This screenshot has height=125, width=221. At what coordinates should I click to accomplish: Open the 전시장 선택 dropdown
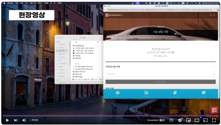click(161, 74)
